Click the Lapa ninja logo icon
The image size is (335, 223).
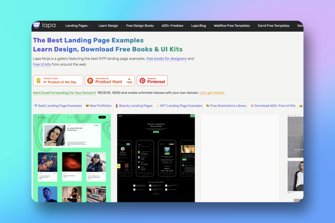point(37,25)
